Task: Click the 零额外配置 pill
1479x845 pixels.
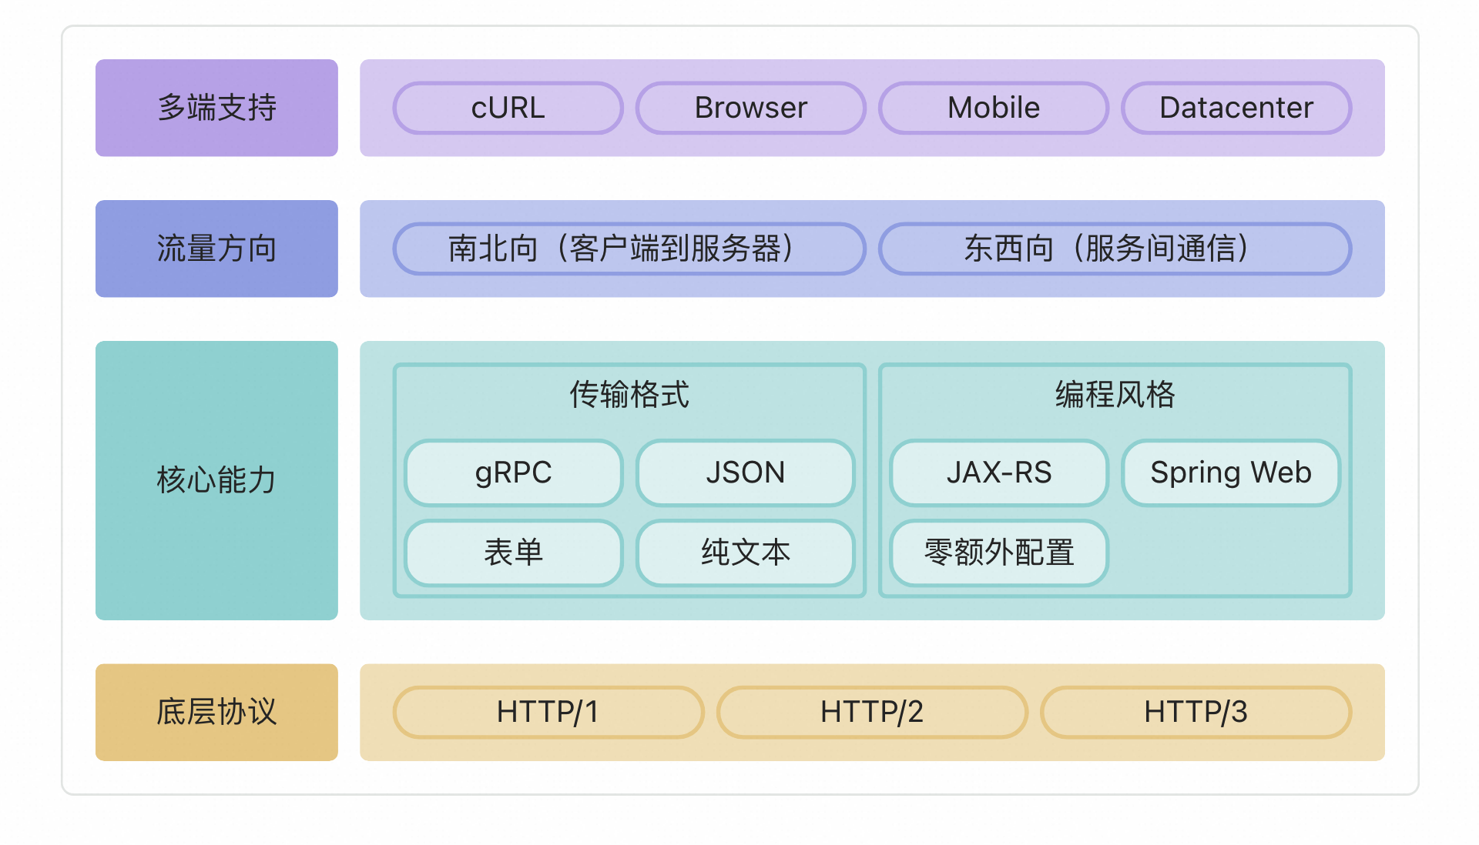Action: tap(999, 553)
